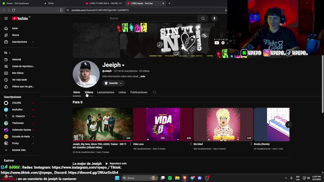
Task: Switch to the Vídeos channel tab
Action: pos(89,92)
